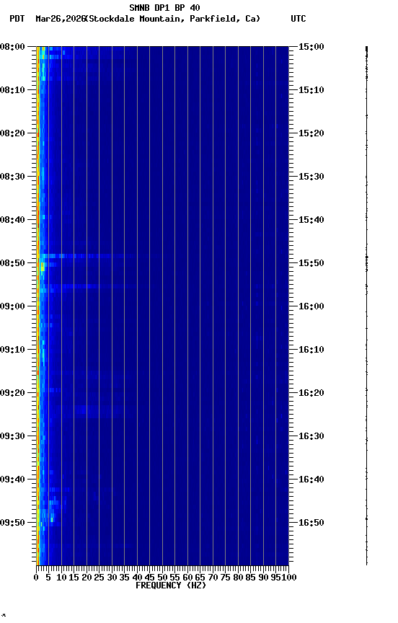Click the 60 Hz frequency tick label
398x623 pixels.
pos(187,578)
